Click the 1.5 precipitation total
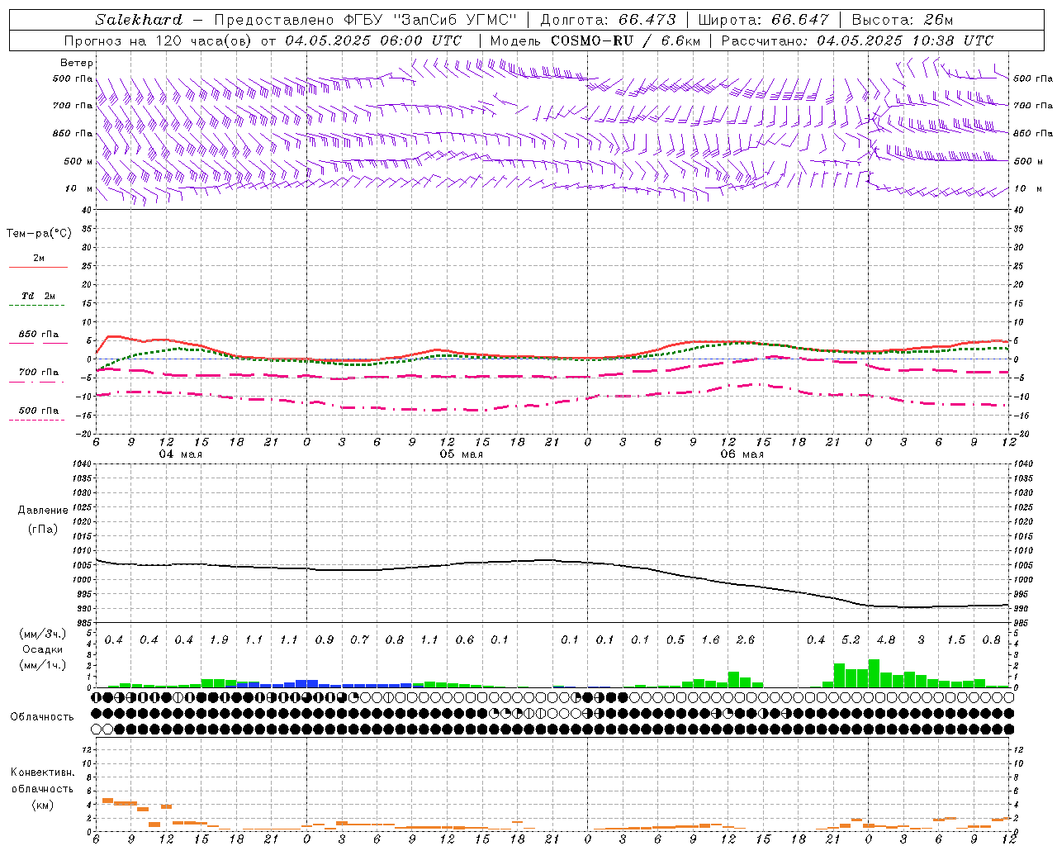The height and width of the screenshot is (846, 1057). [x=956, y=639]
